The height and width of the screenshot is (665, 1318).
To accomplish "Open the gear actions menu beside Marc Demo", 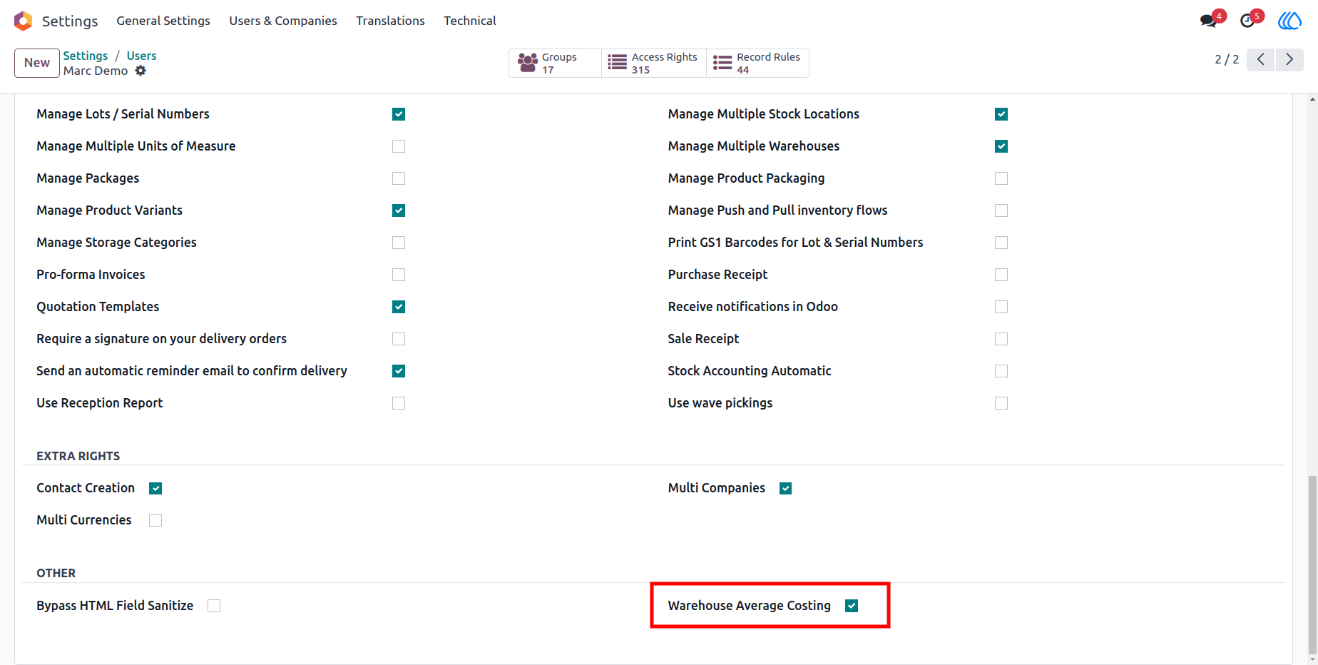I will pyautogui.click(x=141, y=71).
